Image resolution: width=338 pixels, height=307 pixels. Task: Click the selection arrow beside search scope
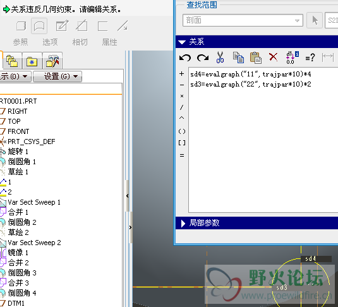pos(315,20)
